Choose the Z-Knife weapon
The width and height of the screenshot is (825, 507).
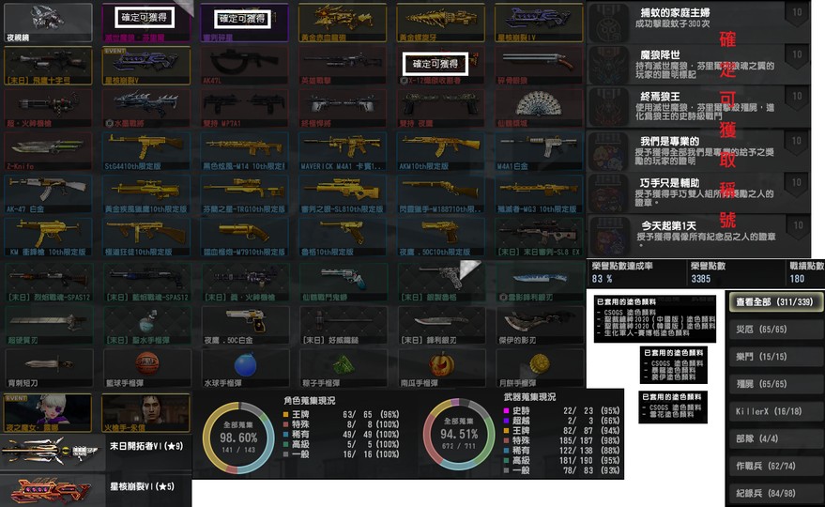click(48, 151)
